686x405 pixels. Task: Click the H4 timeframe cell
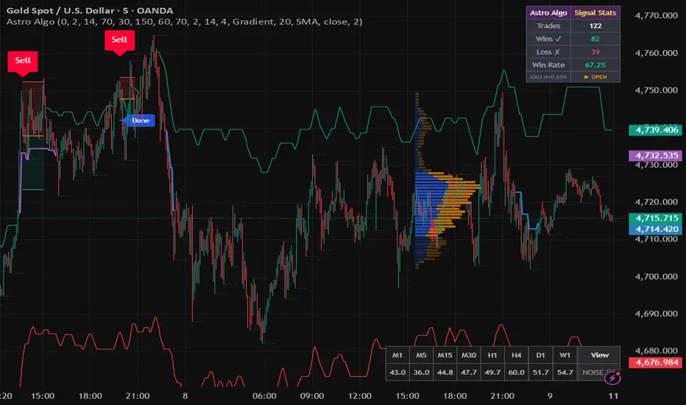pyautogui.click(x=516, y=355)
